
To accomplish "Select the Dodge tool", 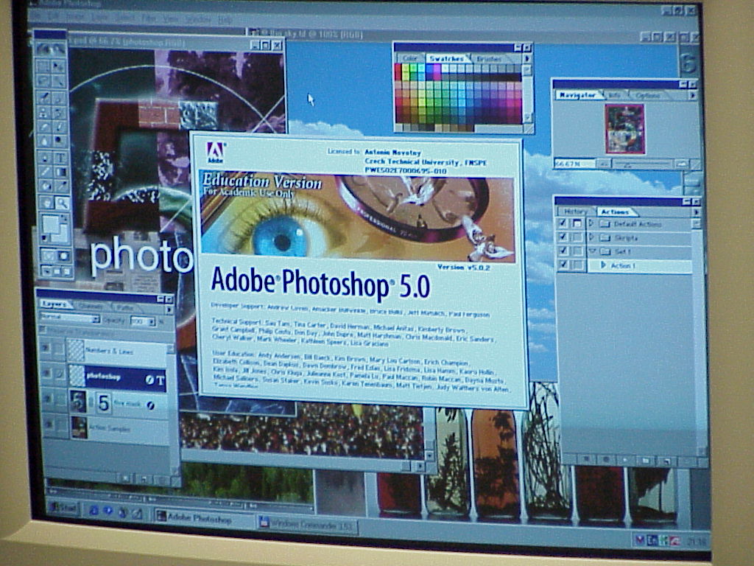I will (60, 141).
